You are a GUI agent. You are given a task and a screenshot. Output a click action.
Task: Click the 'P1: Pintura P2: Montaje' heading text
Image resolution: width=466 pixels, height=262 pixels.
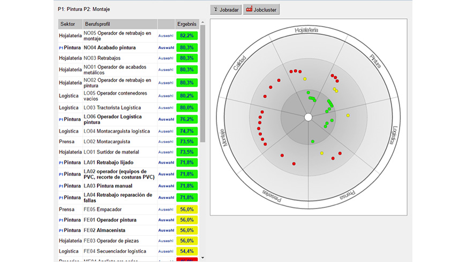coord(84,9)
